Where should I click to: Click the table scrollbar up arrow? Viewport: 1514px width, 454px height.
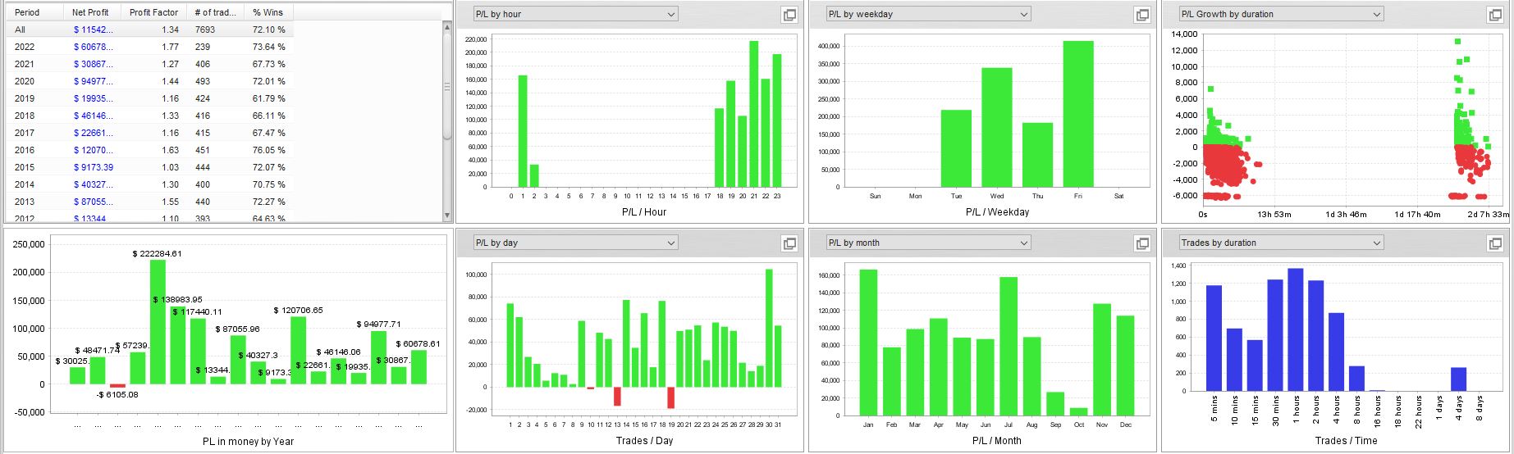point(447,27)
